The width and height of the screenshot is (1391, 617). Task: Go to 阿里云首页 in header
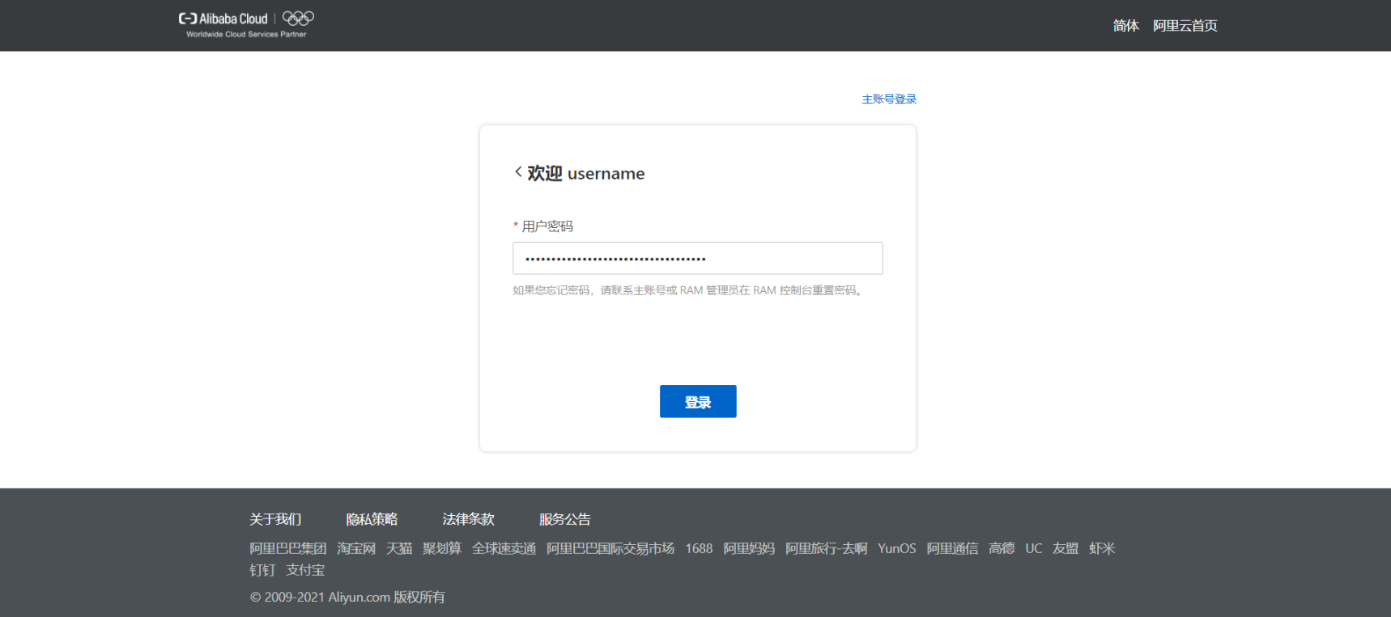coord(1185,26)
